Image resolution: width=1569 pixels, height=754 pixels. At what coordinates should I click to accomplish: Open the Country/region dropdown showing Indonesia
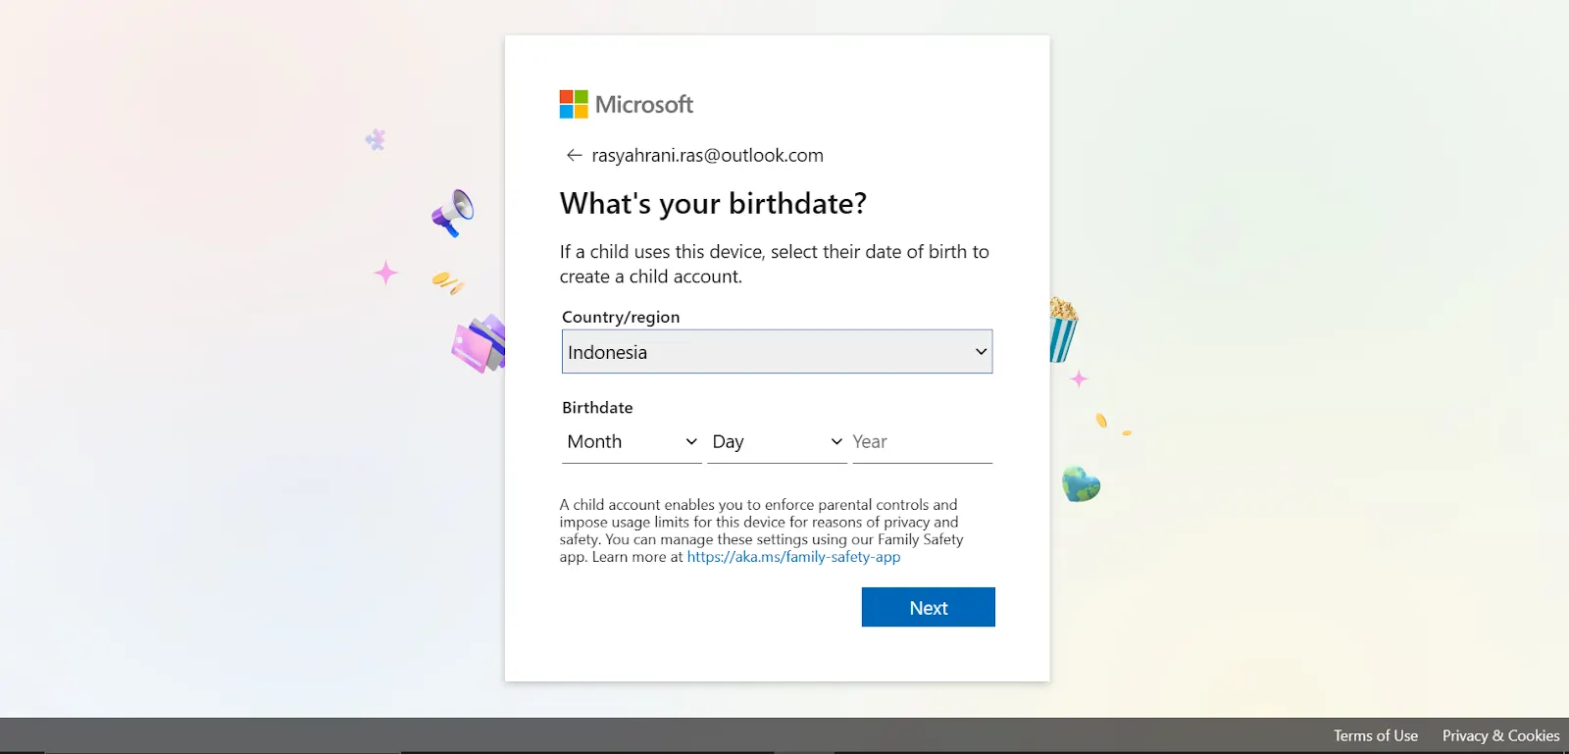[777, 352]
